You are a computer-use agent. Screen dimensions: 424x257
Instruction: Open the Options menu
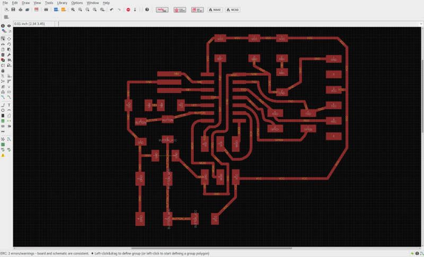coord(77,3)
